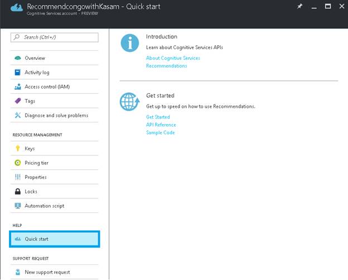Click the green Pricing tier icon
This screenshot has height=280, width=348.
pyautogui.click(x=18, y=163)
